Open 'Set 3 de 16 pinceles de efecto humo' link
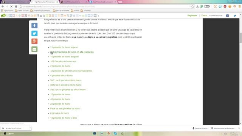 point(68,90)
